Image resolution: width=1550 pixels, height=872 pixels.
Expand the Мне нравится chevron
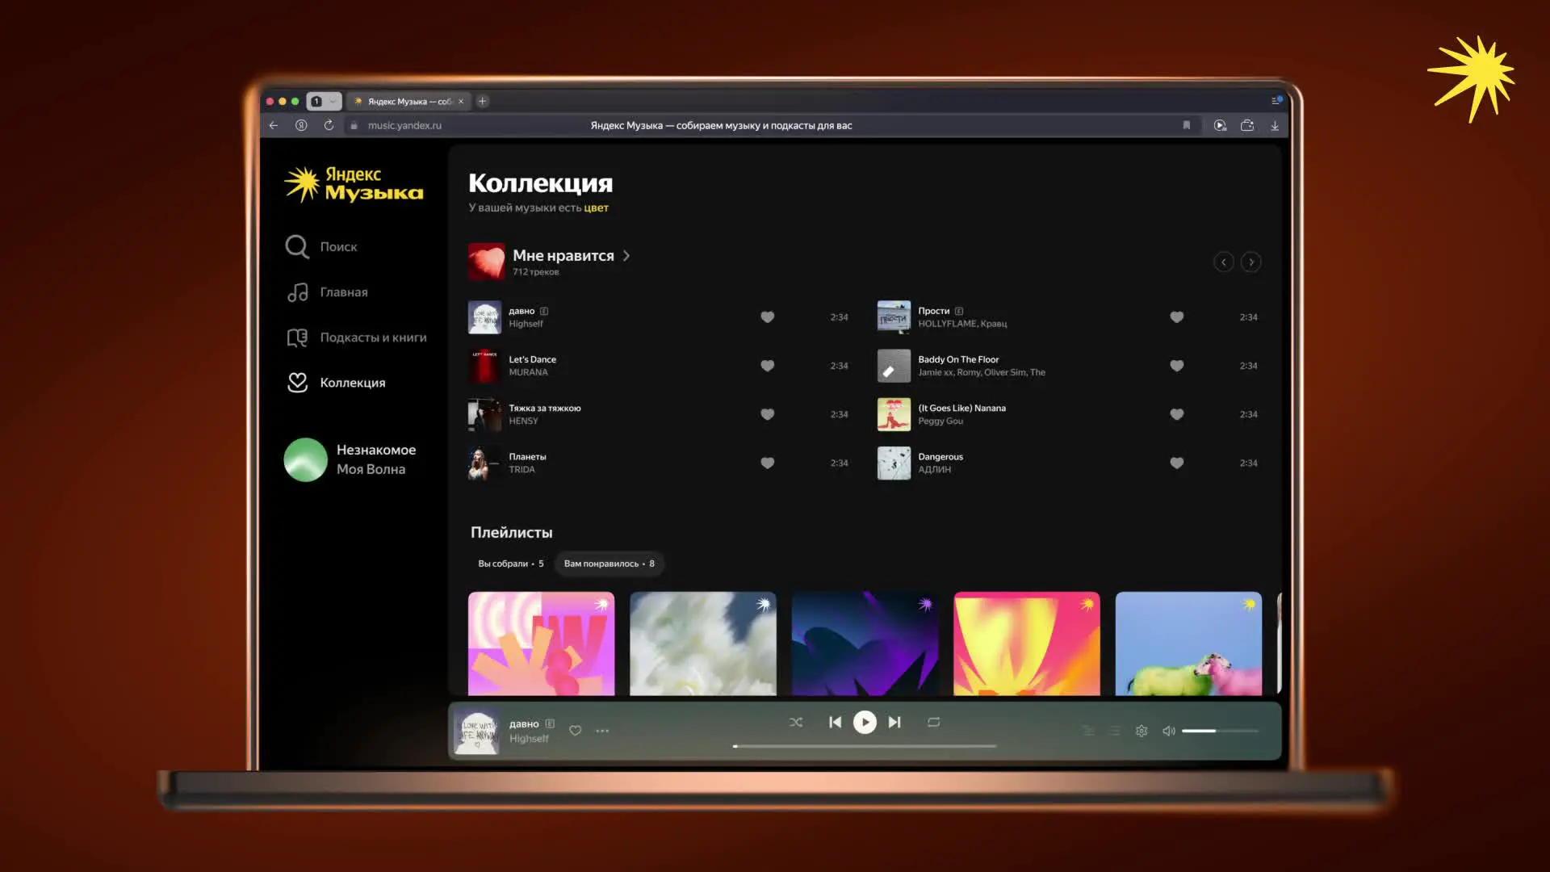[626, 256]
